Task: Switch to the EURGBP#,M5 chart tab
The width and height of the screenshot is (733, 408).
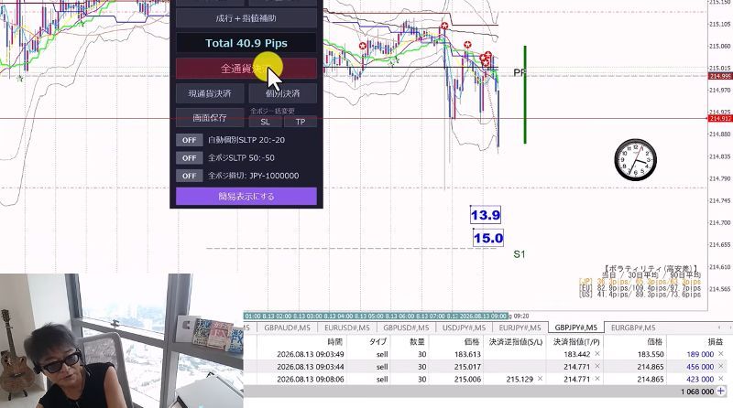Action: (x=633, y=327)
